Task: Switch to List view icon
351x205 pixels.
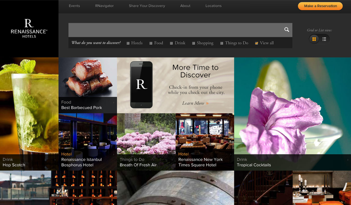Action: click(x=324, y=39)
